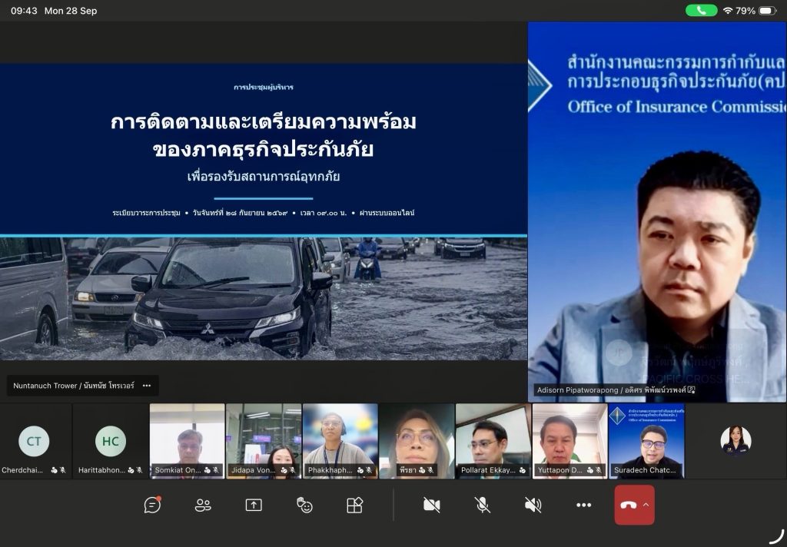
Task: Tap the share screen icon
Action: pyautogui.click(x=254, y=505)
